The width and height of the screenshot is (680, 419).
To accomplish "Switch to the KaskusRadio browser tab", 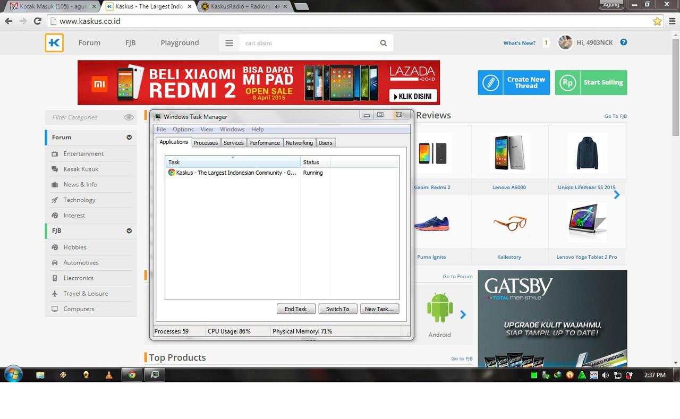I will coord(244,6).
